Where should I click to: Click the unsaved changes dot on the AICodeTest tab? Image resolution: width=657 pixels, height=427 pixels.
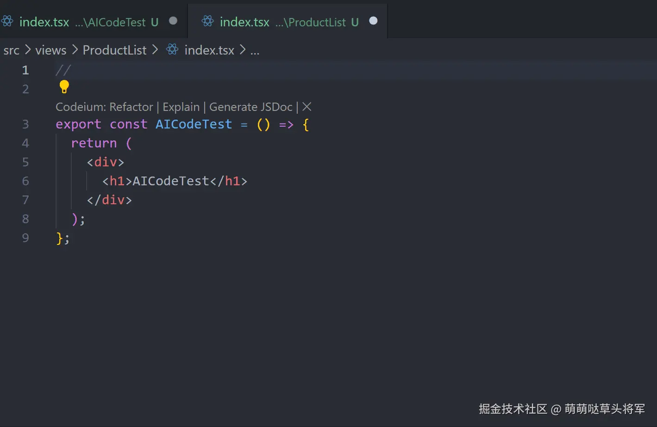click(173, 20)
